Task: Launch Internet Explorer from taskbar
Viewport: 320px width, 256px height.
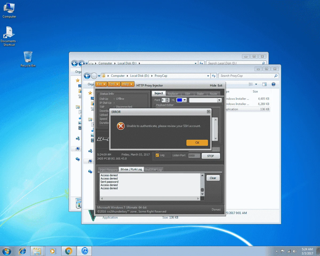Action: (x=22, y=251)
